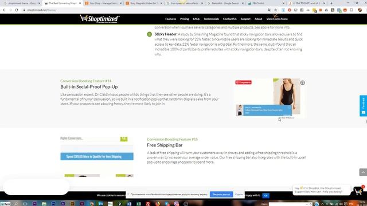Open Testimonials in the header nav
The image size is (367, 206).
(211, 19)
